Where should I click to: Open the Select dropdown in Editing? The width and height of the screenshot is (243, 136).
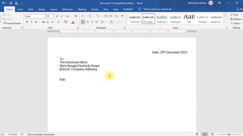236,23
